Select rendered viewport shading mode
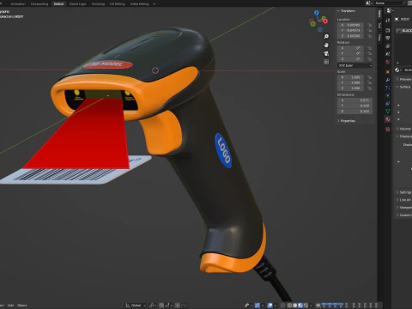This screenshot has height=309, width=412. coord(306,306)
